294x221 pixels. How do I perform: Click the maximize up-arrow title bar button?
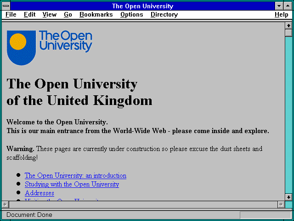(288, 6)
